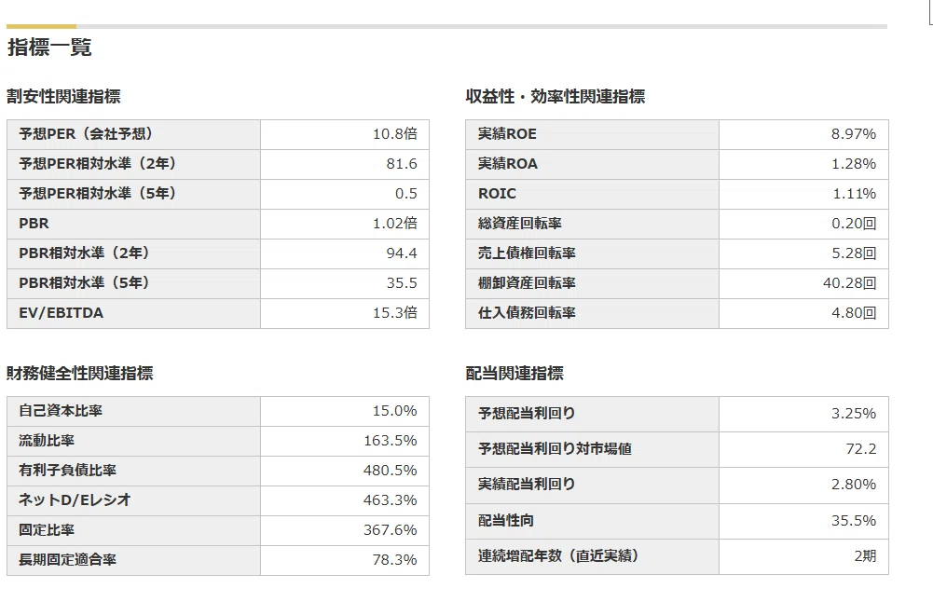Click the ROIC row label
933x602 pixels.
coord(497,193)
